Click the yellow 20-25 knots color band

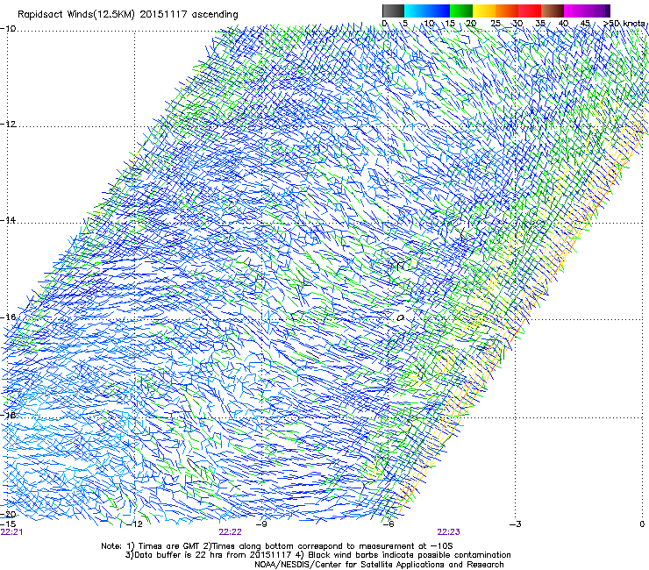tap(484, 11)
